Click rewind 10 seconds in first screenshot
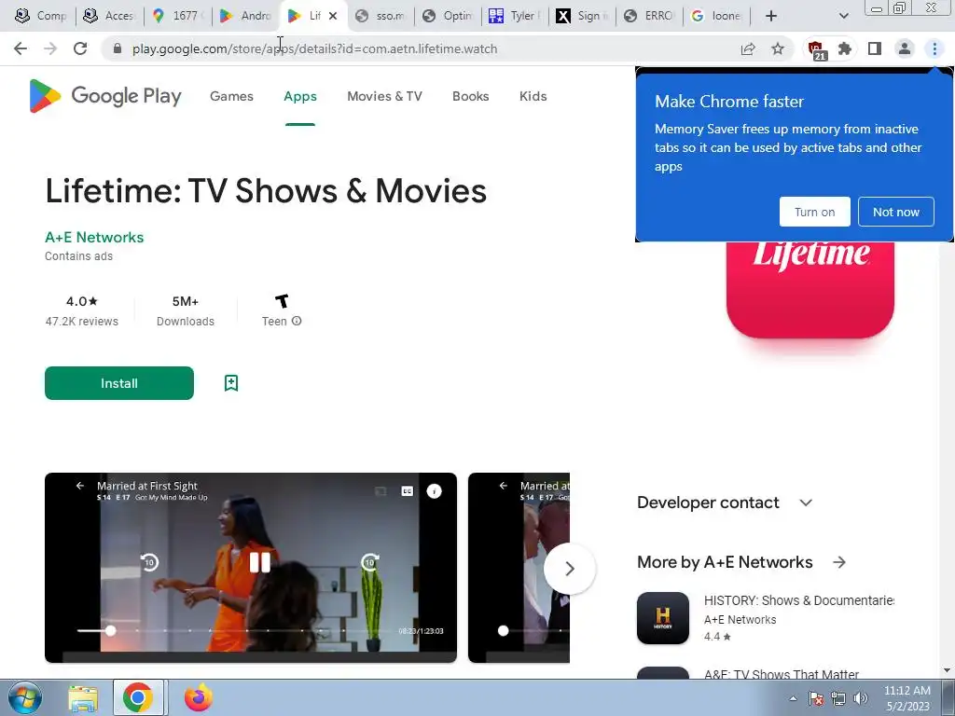Image resolution: width=955 pixels, height=716 pixels. click(x=150, y=562)
